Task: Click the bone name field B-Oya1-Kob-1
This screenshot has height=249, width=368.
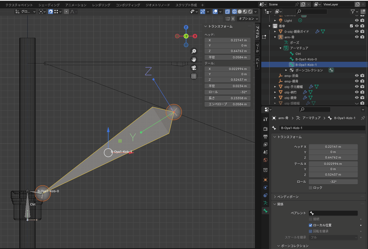Action: point(322,128)
